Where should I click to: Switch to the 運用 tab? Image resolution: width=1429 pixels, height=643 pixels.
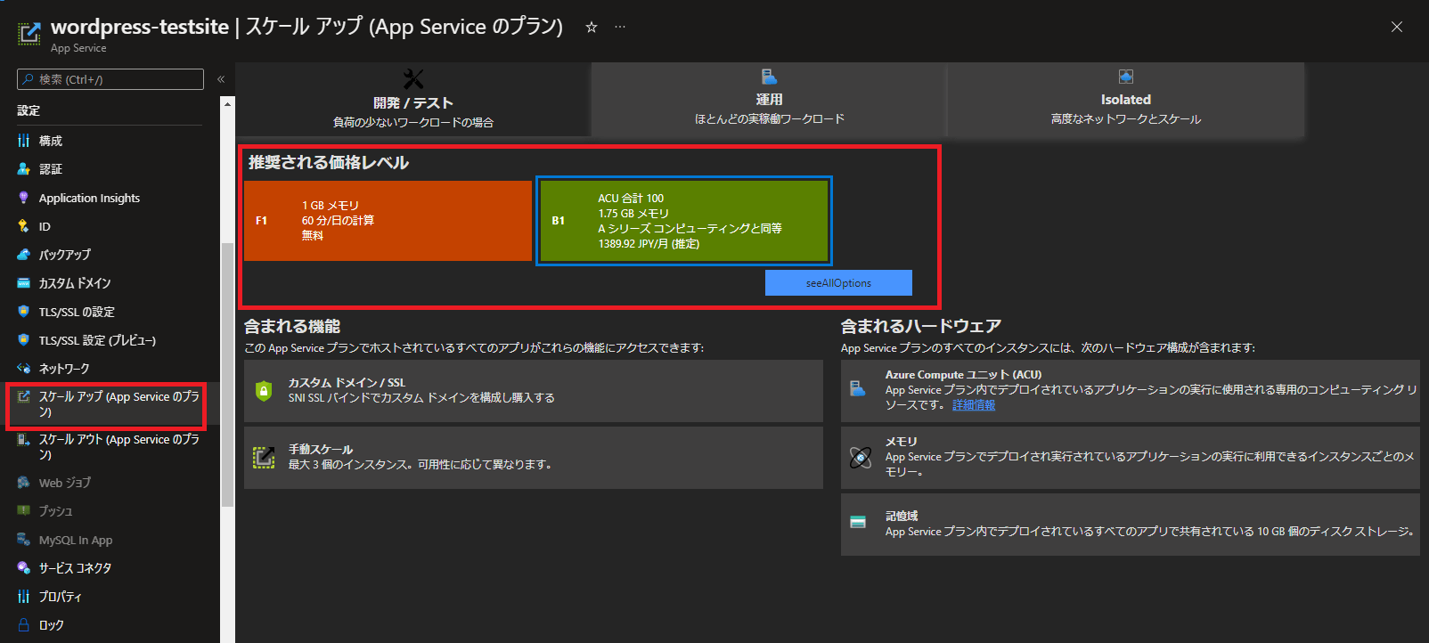click(x=769, y=100)
